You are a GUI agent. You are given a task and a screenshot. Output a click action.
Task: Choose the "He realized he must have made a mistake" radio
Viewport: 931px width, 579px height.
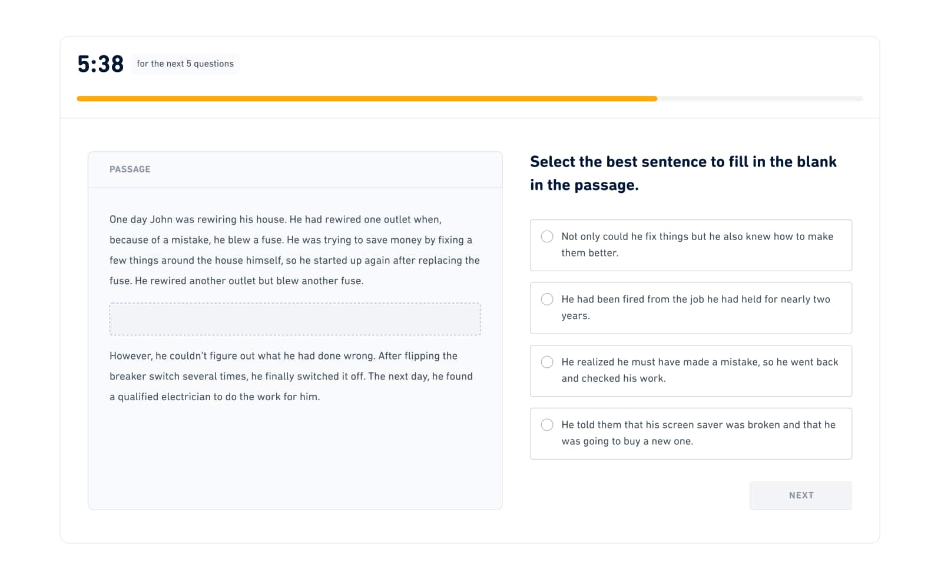(546, 362)
